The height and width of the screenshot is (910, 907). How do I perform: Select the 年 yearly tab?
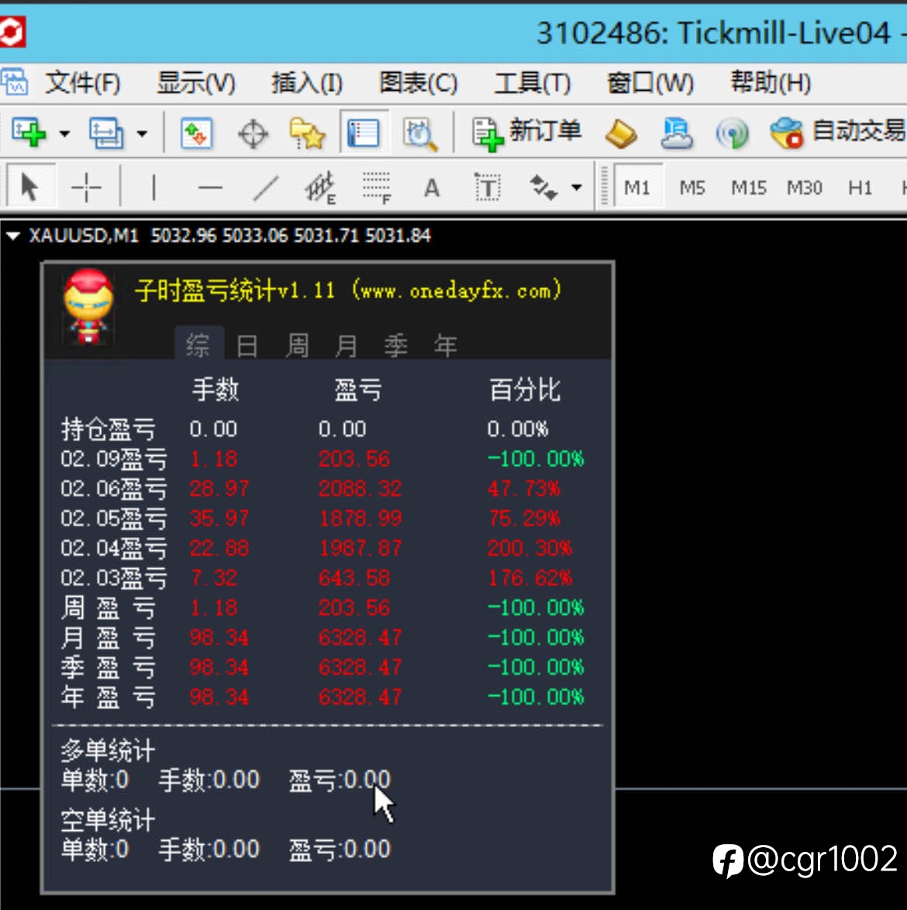[446, 345]
